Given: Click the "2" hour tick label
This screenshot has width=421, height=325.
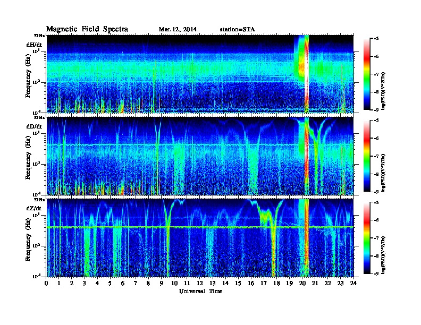Looking at the screenshot, I should pyautogui.click(x=72, y=283).
